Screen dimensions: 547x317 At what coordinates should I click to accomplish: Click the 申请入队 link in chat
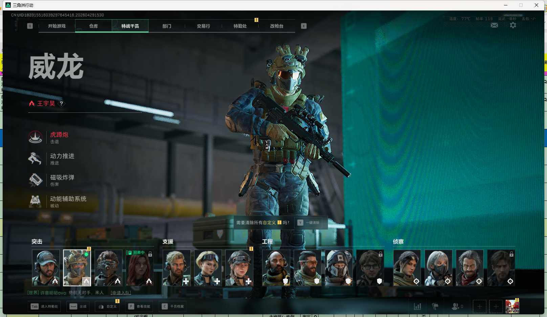pos(121,293)
